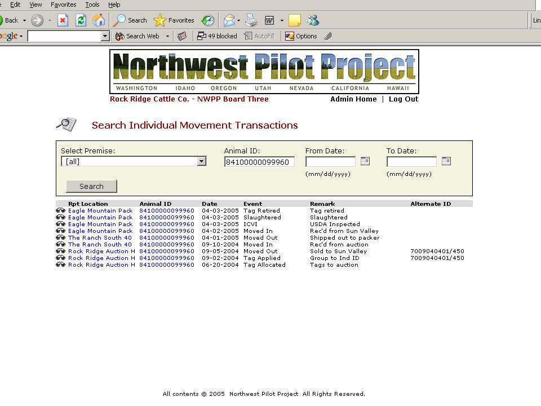
Task: Open the browser Search toolbar button
Action: (x=130, y=20)
